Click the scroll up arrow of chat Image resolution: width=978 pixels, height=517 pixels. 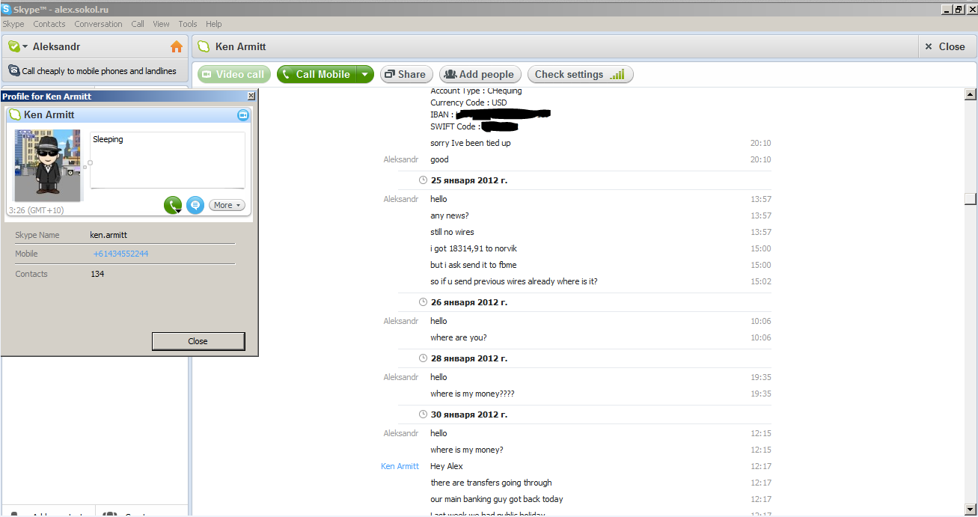pos(971,94)
